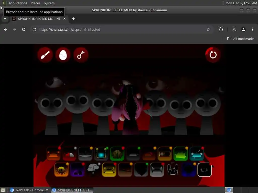Open the Extensions puzzle icon

(x=221, y=29)
